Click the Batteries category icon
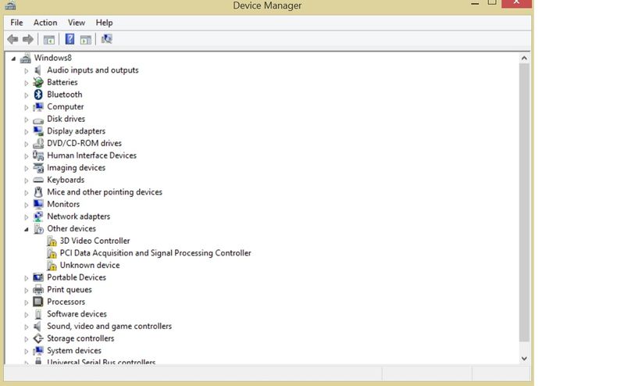This screenshot has width=624, height=386. (x=37, y=82)
